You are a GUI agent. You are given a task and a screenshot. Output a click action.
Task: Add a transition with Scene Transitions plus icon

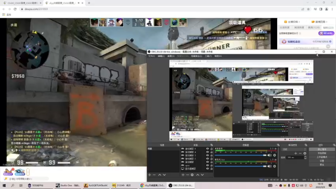tap(296, 153)
